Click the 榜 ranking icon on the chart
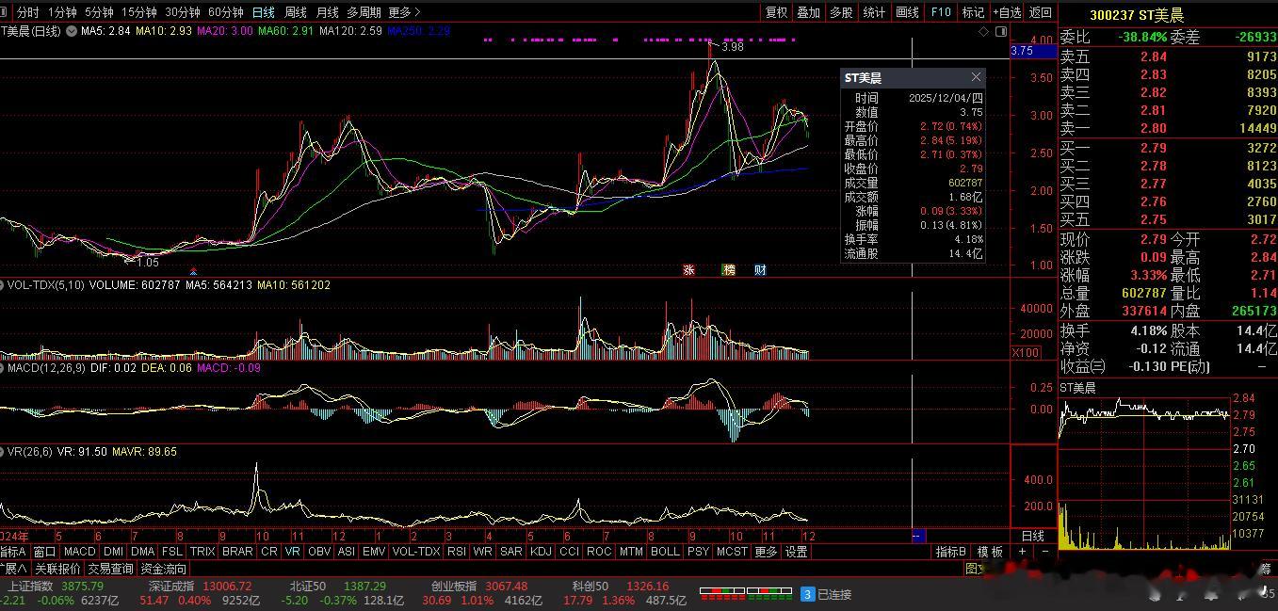The height and width of the screenshot is (611, 1278). [728, 270]
